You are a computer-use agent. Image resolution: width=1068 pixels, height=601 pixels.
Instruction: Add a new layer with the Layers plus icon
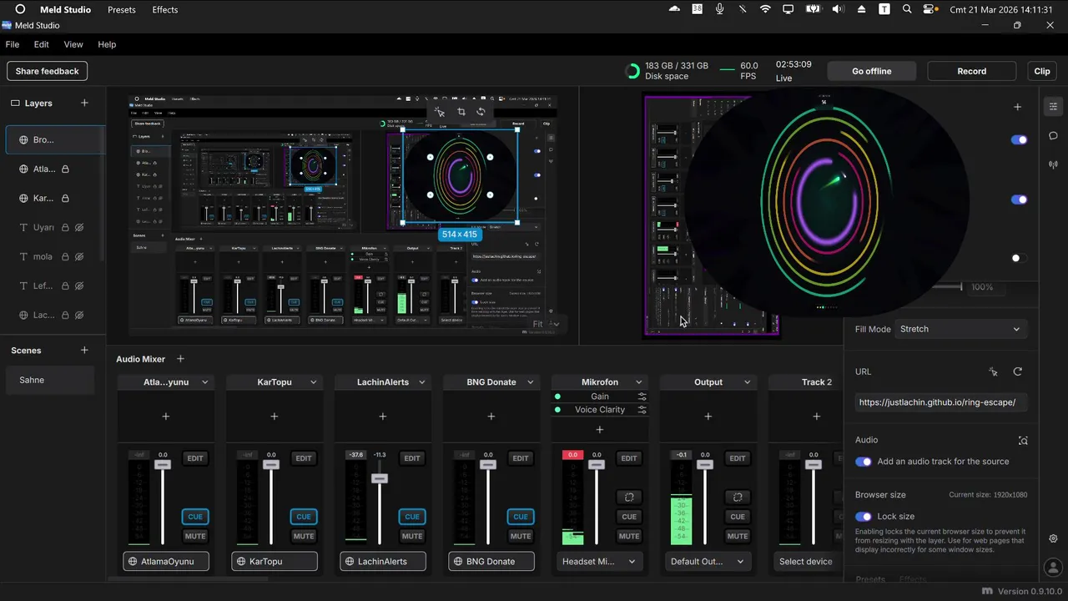coord(84,103)
